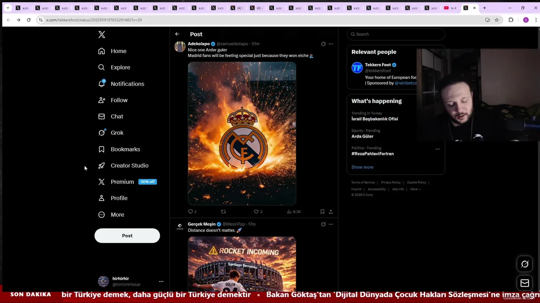
Task: Open Bookmarks
Action: click(x=119, y=149)
